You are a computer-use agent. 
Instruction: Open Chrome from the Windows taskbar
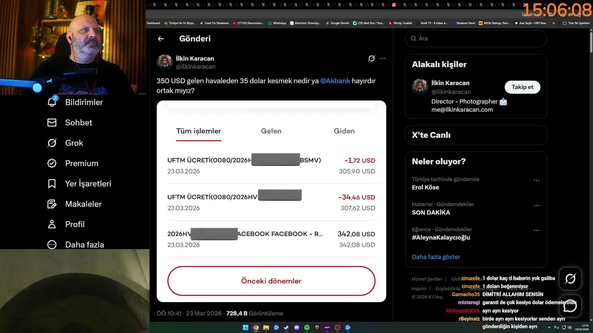256,327
